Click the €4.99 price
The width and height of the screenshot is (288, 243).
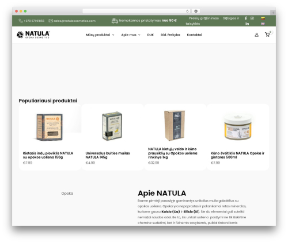(90, 163)
